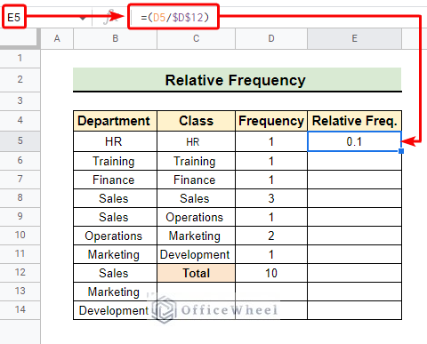Image resolution: width=427 pixels, height=344 pixels.
Task: Select HR in the Department column
Action: click(x=115, y=141)
